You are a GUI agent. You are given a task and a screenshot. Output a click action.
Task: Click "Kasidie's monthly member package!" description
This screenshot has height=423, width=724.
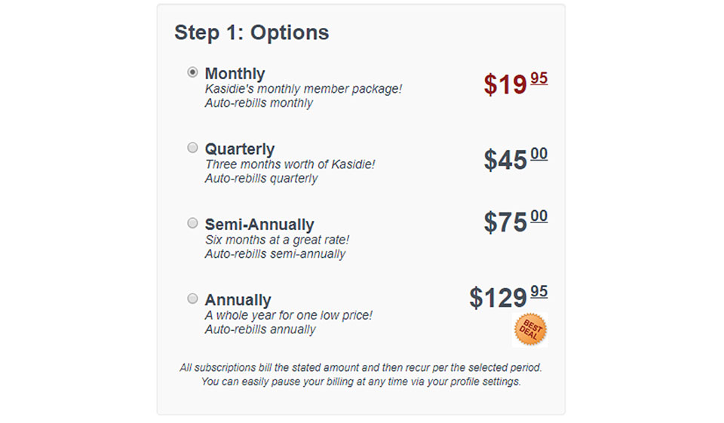pos(303,89)
